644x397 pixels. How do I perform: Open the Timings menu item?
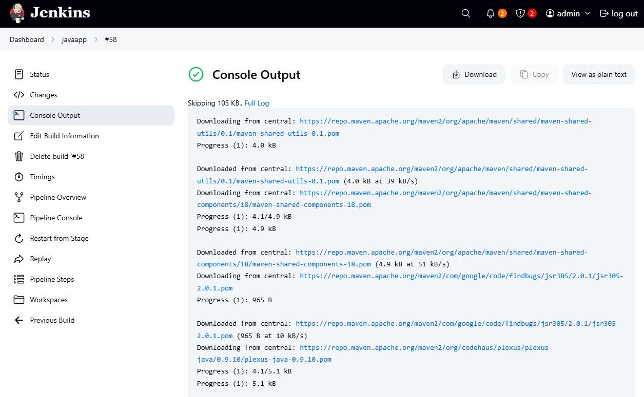coord(91,177)
